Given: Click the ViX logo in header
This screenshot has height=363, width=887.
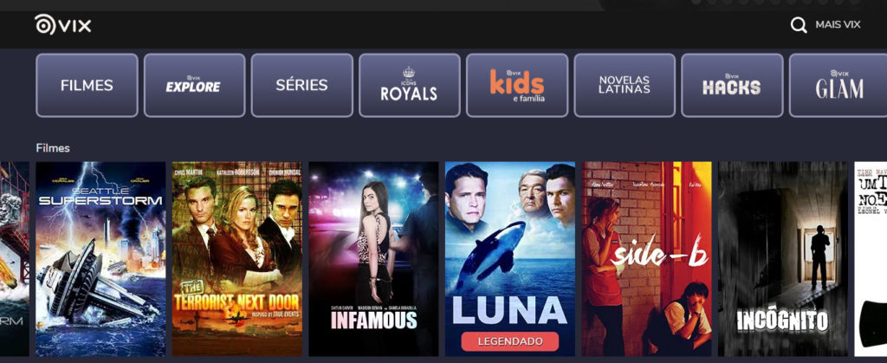Looking at the screenshot, I should point(62,25).
